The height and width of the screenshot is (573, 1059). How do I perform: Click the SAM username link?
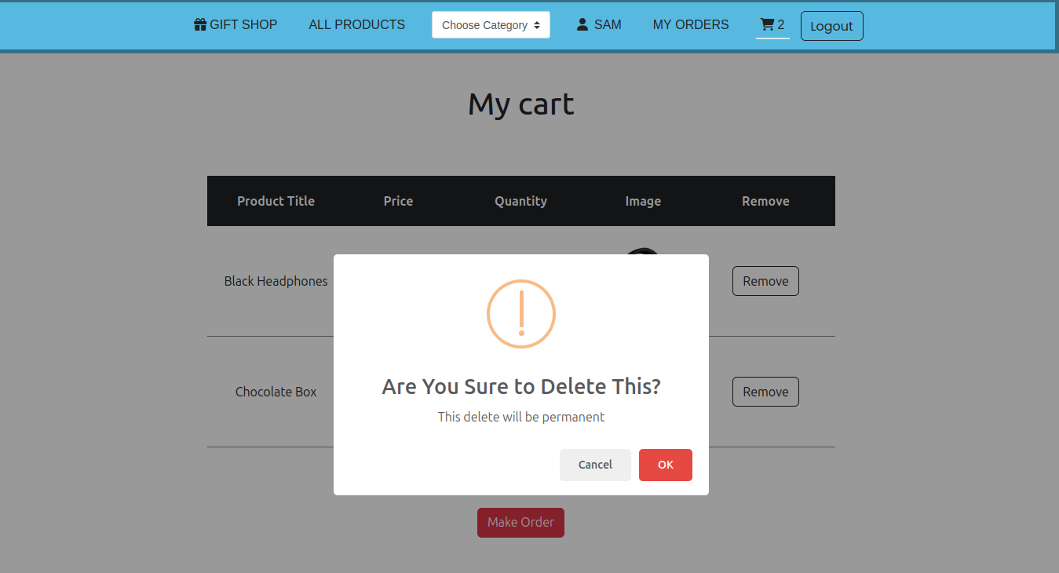coord(607,25)
